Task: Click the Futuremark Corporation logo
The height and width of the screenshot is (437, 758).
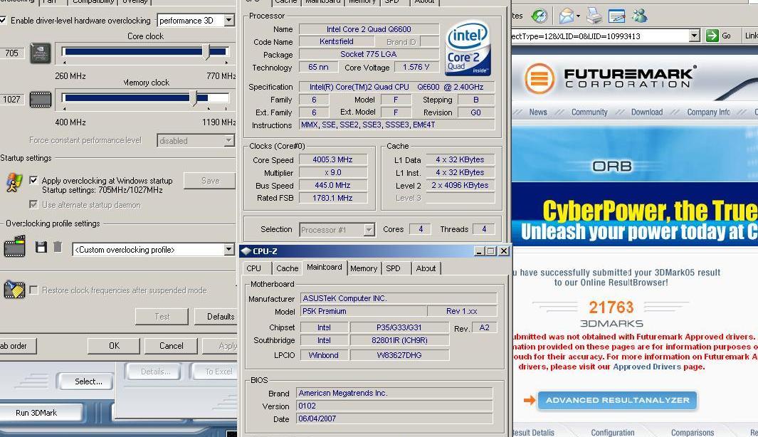Action: (611, 78)
